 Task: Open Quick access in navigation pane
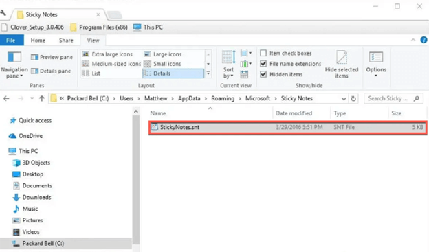click(31, 121)
